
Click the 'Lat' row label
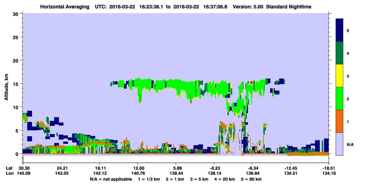pyautogui.click(x=9, y=168)
